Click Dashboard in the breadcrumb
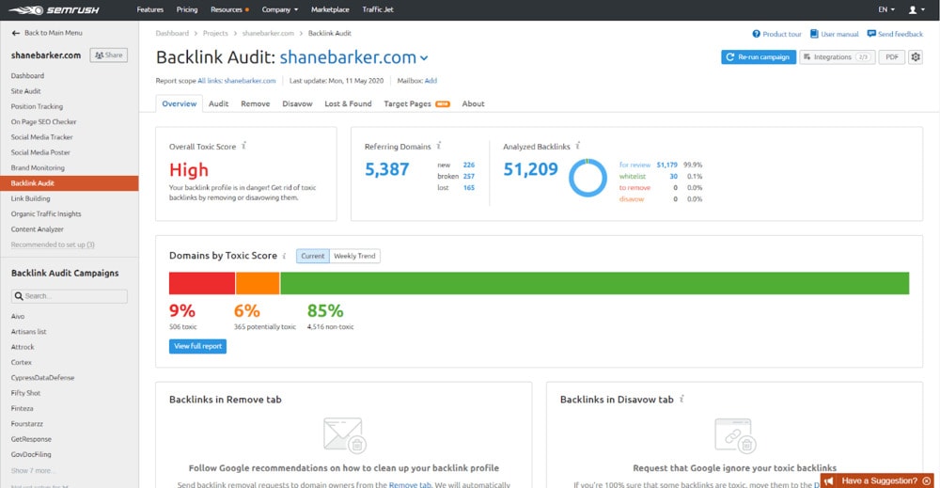This screenshot has width=940, height=488. (172, 33)
